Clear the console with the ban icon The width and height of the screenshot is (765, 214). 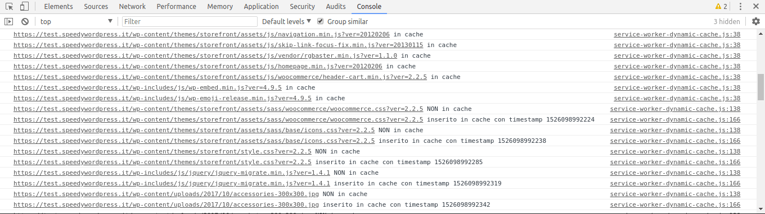25,21
